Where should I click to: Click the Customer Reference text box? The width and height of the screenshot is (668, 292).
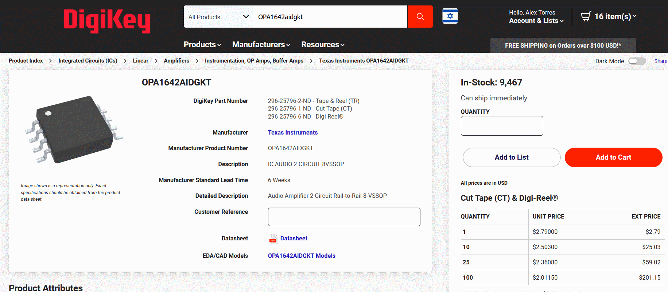(x=344, y=217)
